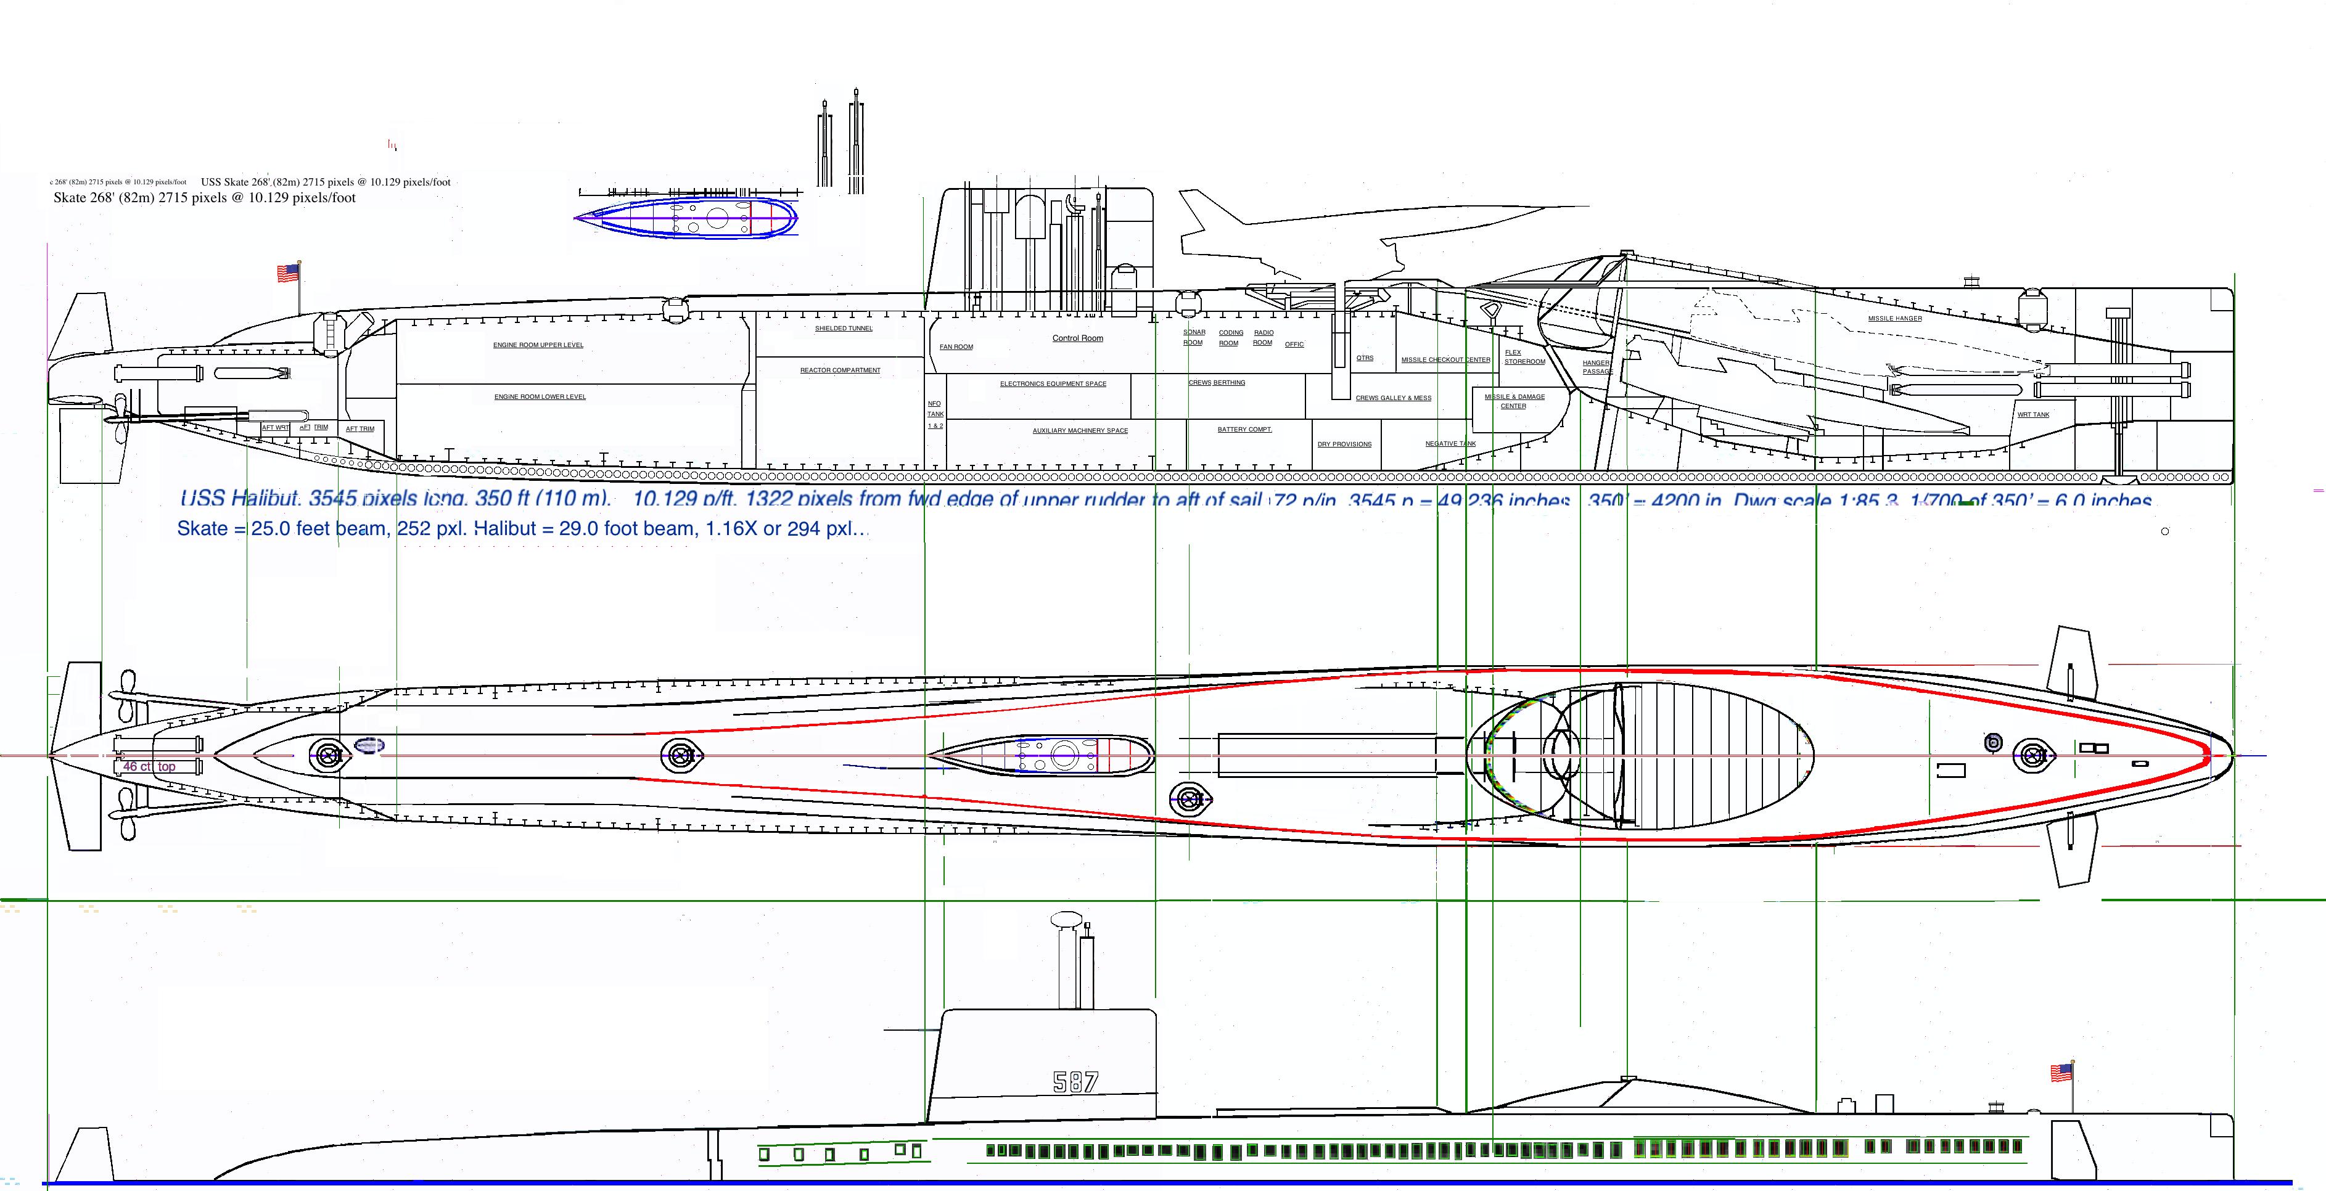This screenshot has width=2326, height=1191.
Task: Click the Control Room label
Action: (x=1077, y=338)
